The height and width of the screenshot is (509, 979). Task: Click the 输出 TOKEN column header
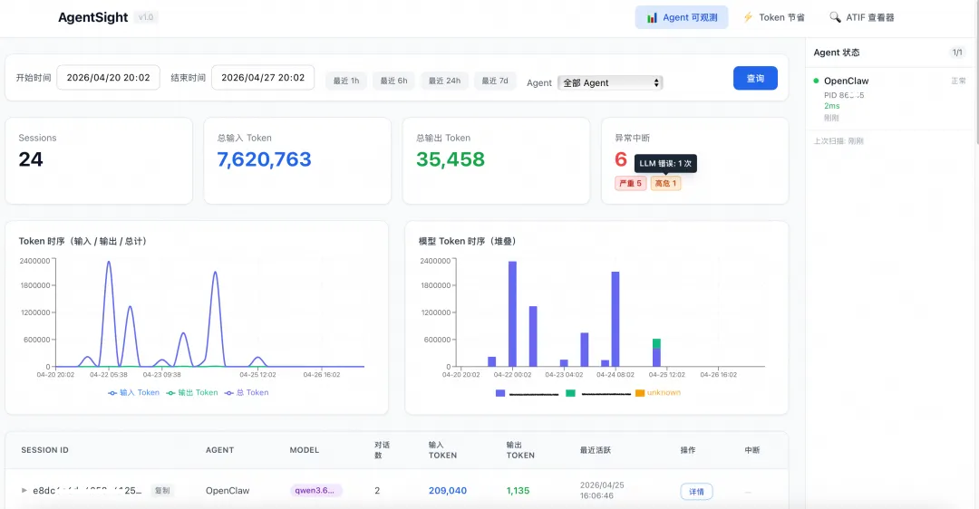tap(520, 450)
